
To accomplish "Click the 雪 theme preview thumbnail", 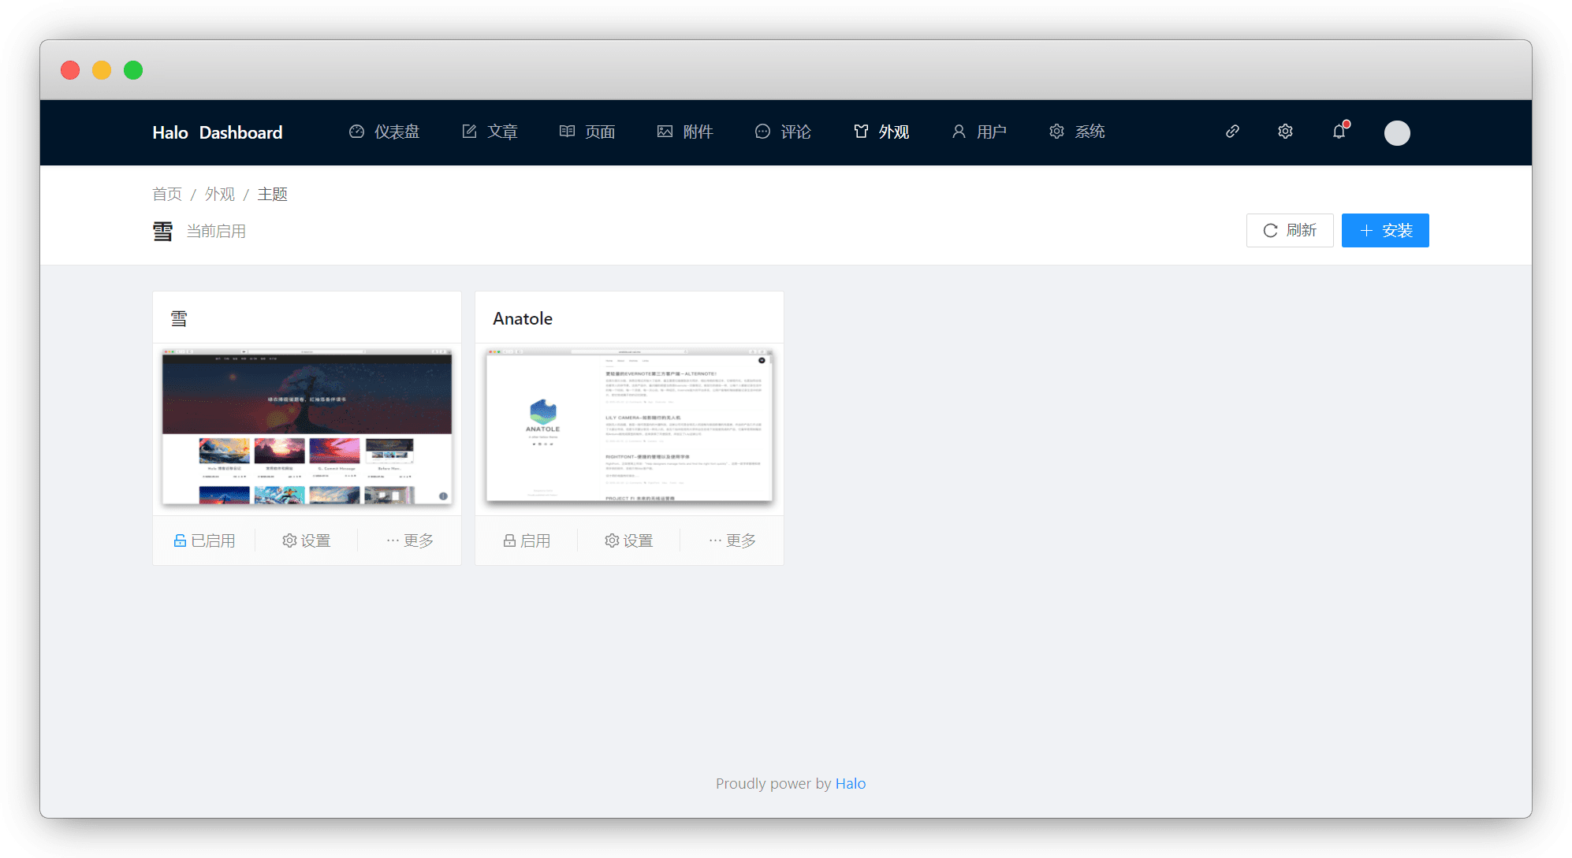I will [307, 428].
